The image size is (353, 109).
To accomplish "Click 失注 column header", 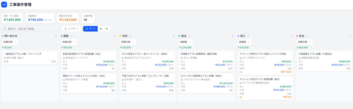I will click(301, 36).
